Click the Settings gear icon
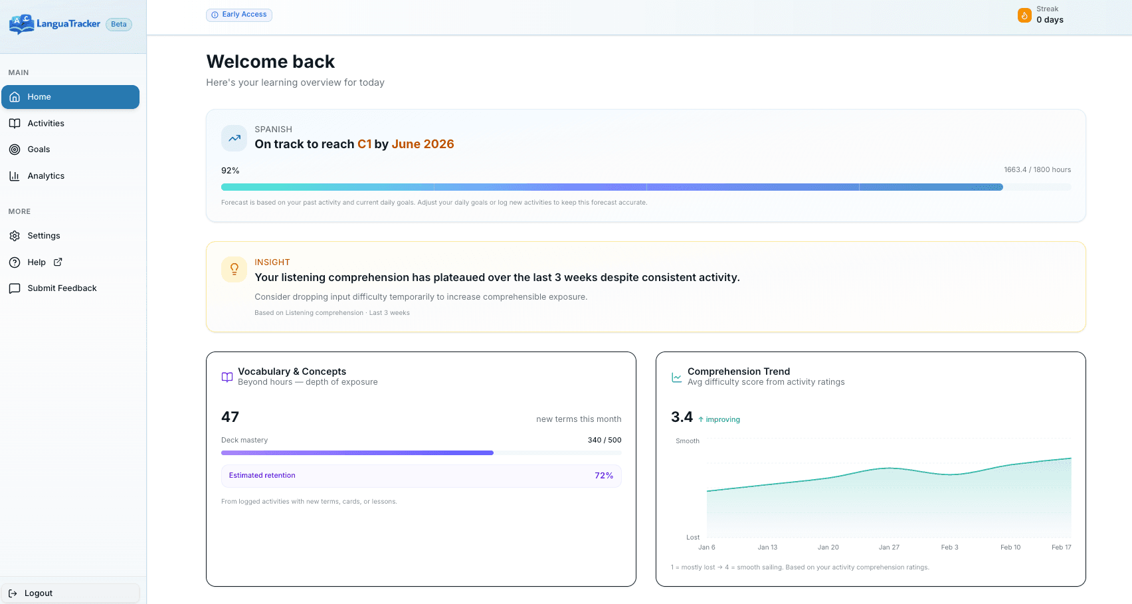The height and width of the screenshot is (604, 1132). point(15,235)
